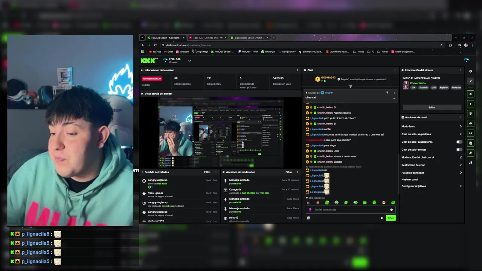Switch to pipewaiatela Stream browser tab
This screenshot has width=482, height=271.
[x=249, y=38]
